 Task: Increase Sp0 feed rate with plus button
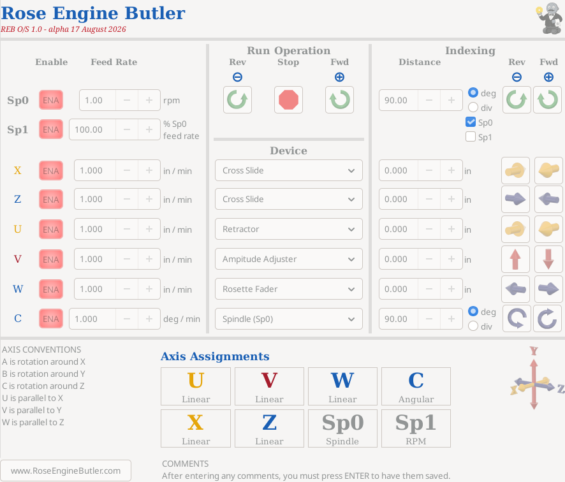click(149, 100)
